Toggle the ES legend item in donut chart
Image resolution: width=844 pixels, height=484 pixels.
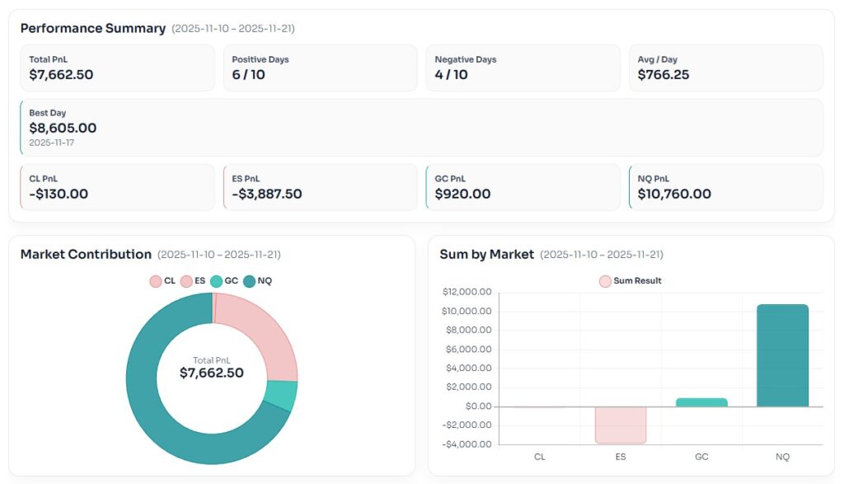tap(193, 281)
